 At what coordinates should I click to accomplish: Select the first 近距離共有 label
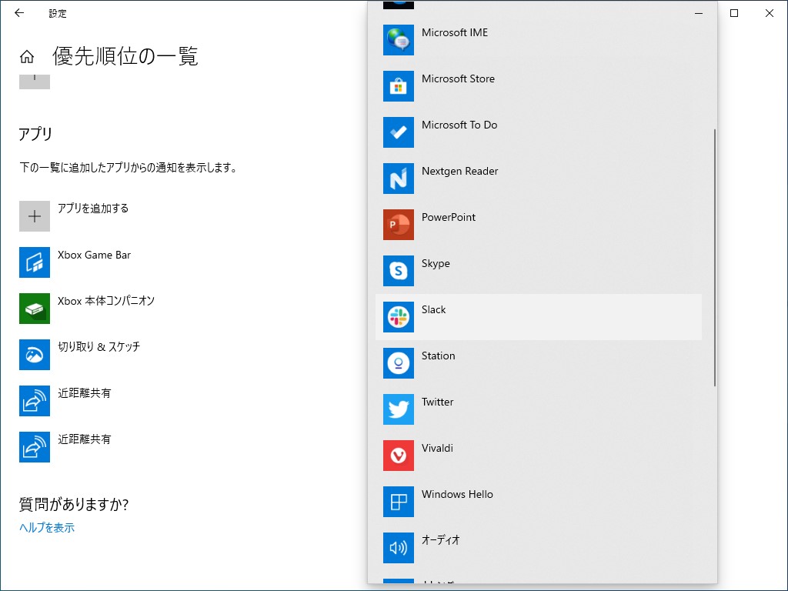click(84, 393)
